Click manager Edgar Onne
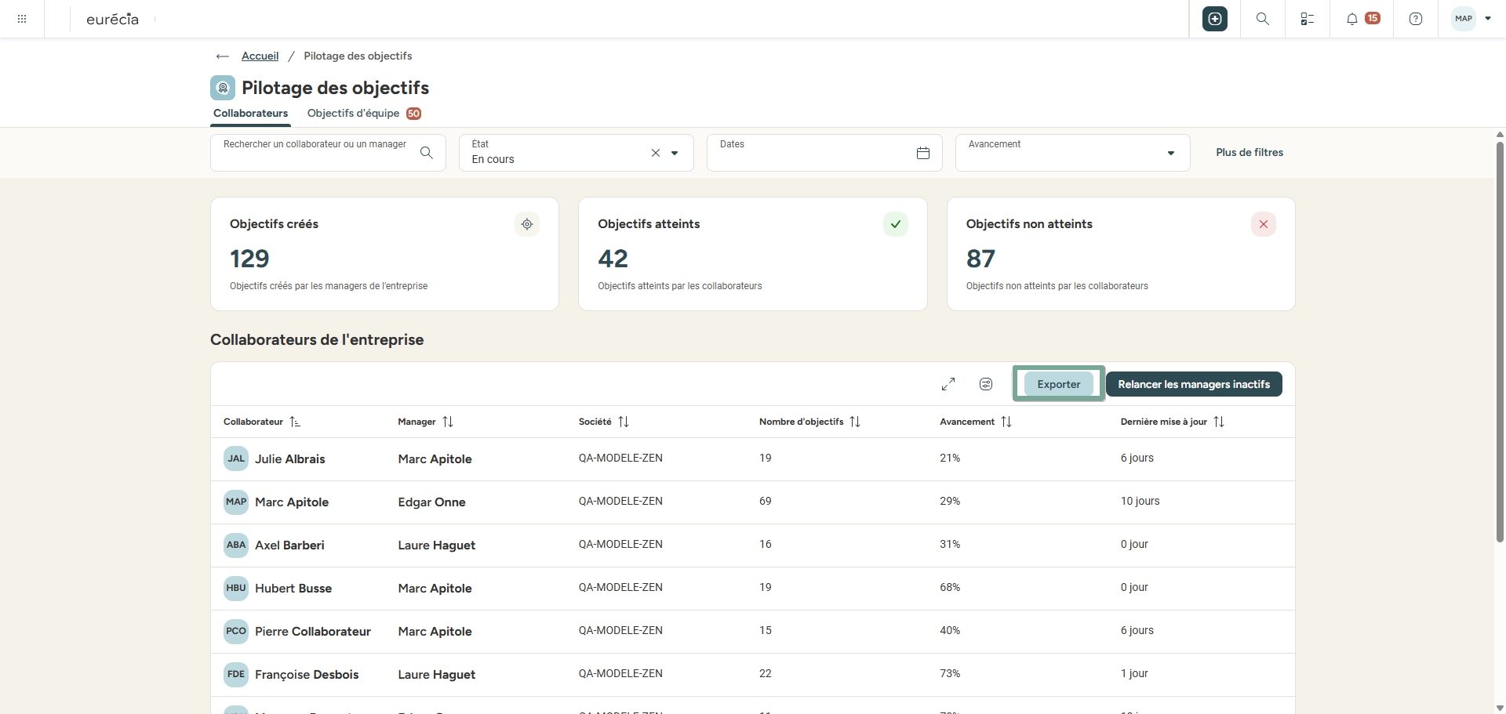The height and width of the screenshot is (714, 1506). point(431,502)
